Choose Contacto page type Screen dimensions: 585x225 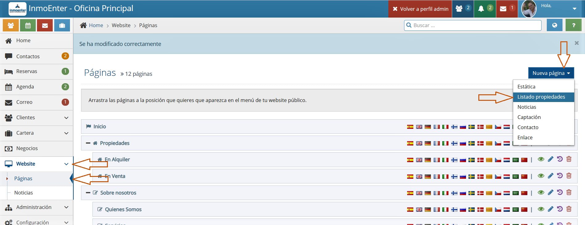(x=543, y=127)
